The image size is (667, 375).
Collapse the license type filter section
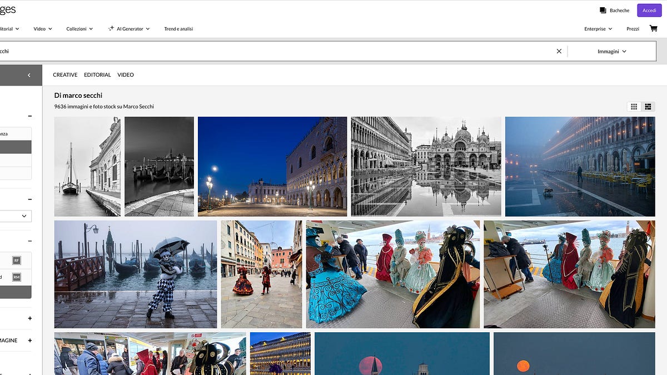(29, 241)
